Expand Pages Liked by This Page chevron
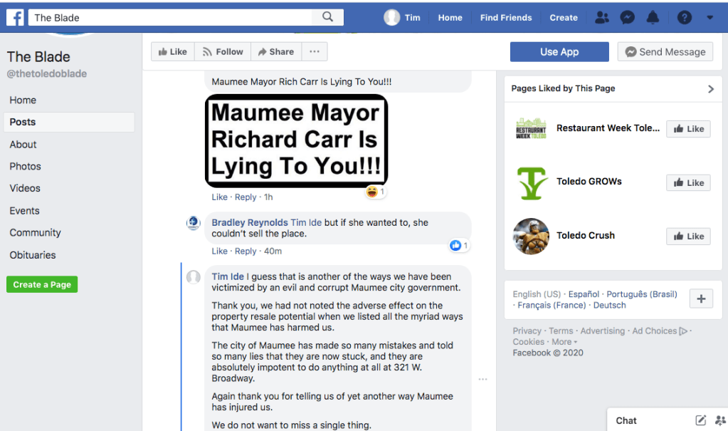Image resolution: width=728 pixels, height=431 pixels. click(710, 89)
